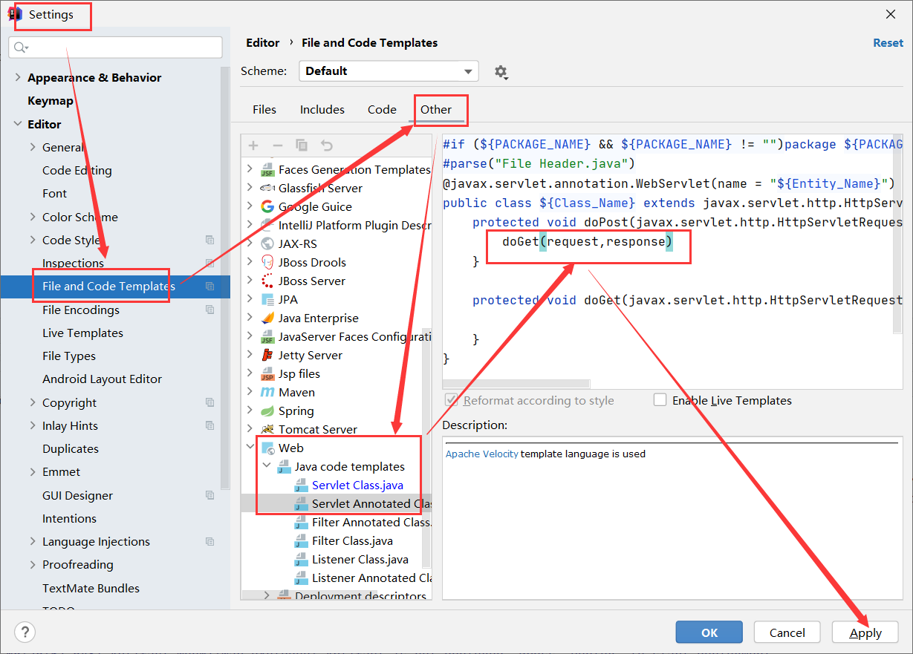Open File Types settings page
The image size is (913, 654).
69,356
